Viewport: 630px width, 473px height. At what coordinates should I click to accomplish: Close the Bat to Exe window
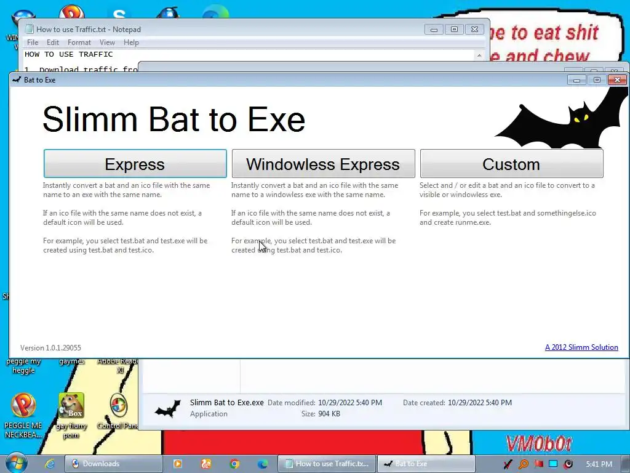tap(617, 80)
